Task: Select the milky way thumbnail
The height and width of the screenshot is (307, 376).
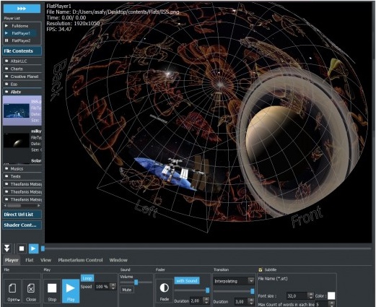Action: point(17,141)
